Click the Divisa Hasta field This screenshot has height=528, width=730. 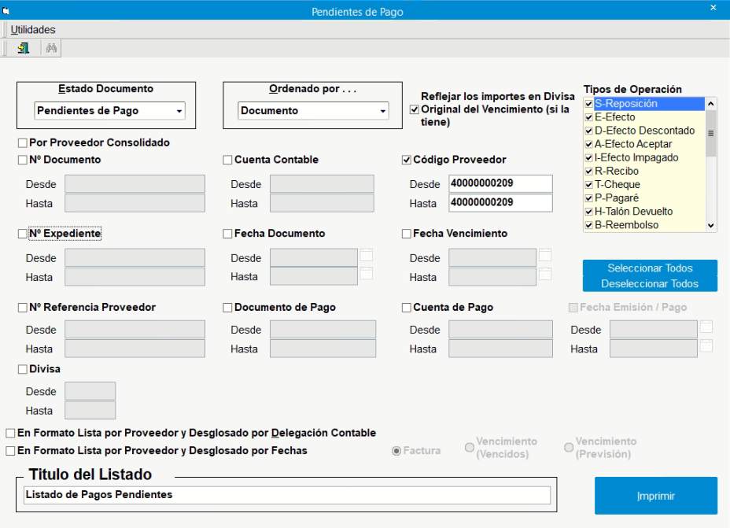point(90,411)
